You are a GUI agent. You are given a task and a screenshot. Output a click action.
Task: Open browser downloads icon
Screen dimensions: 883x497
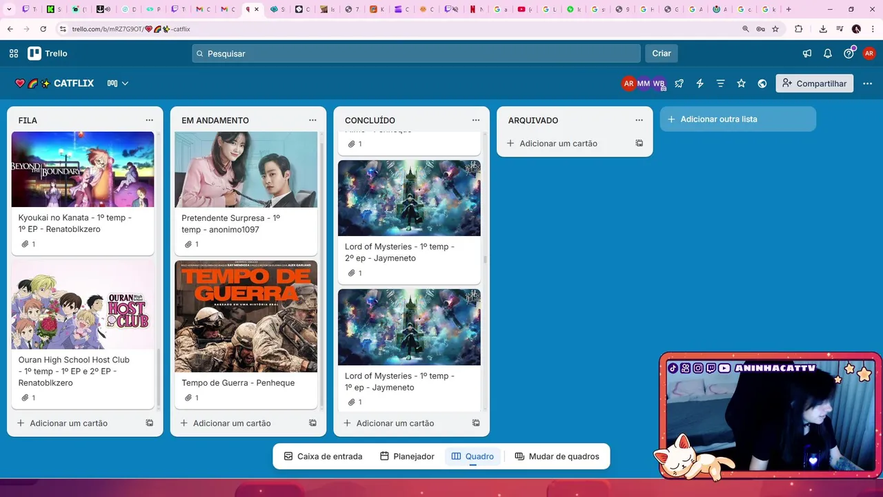823,29
